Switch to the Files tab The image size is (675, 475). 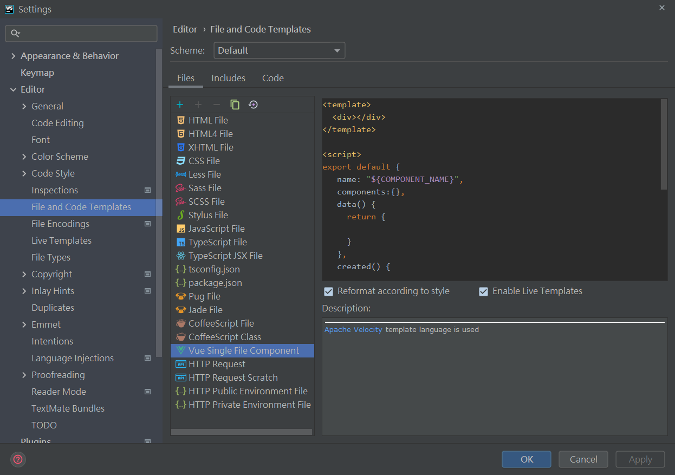coord(186,78)
